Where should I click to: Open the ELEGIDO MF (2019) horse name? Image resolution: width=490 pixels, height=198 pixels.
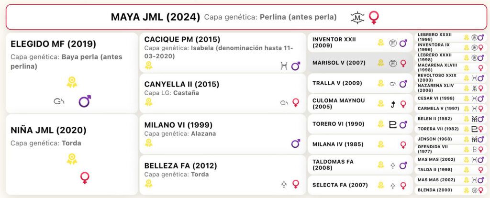click(53, 44)
